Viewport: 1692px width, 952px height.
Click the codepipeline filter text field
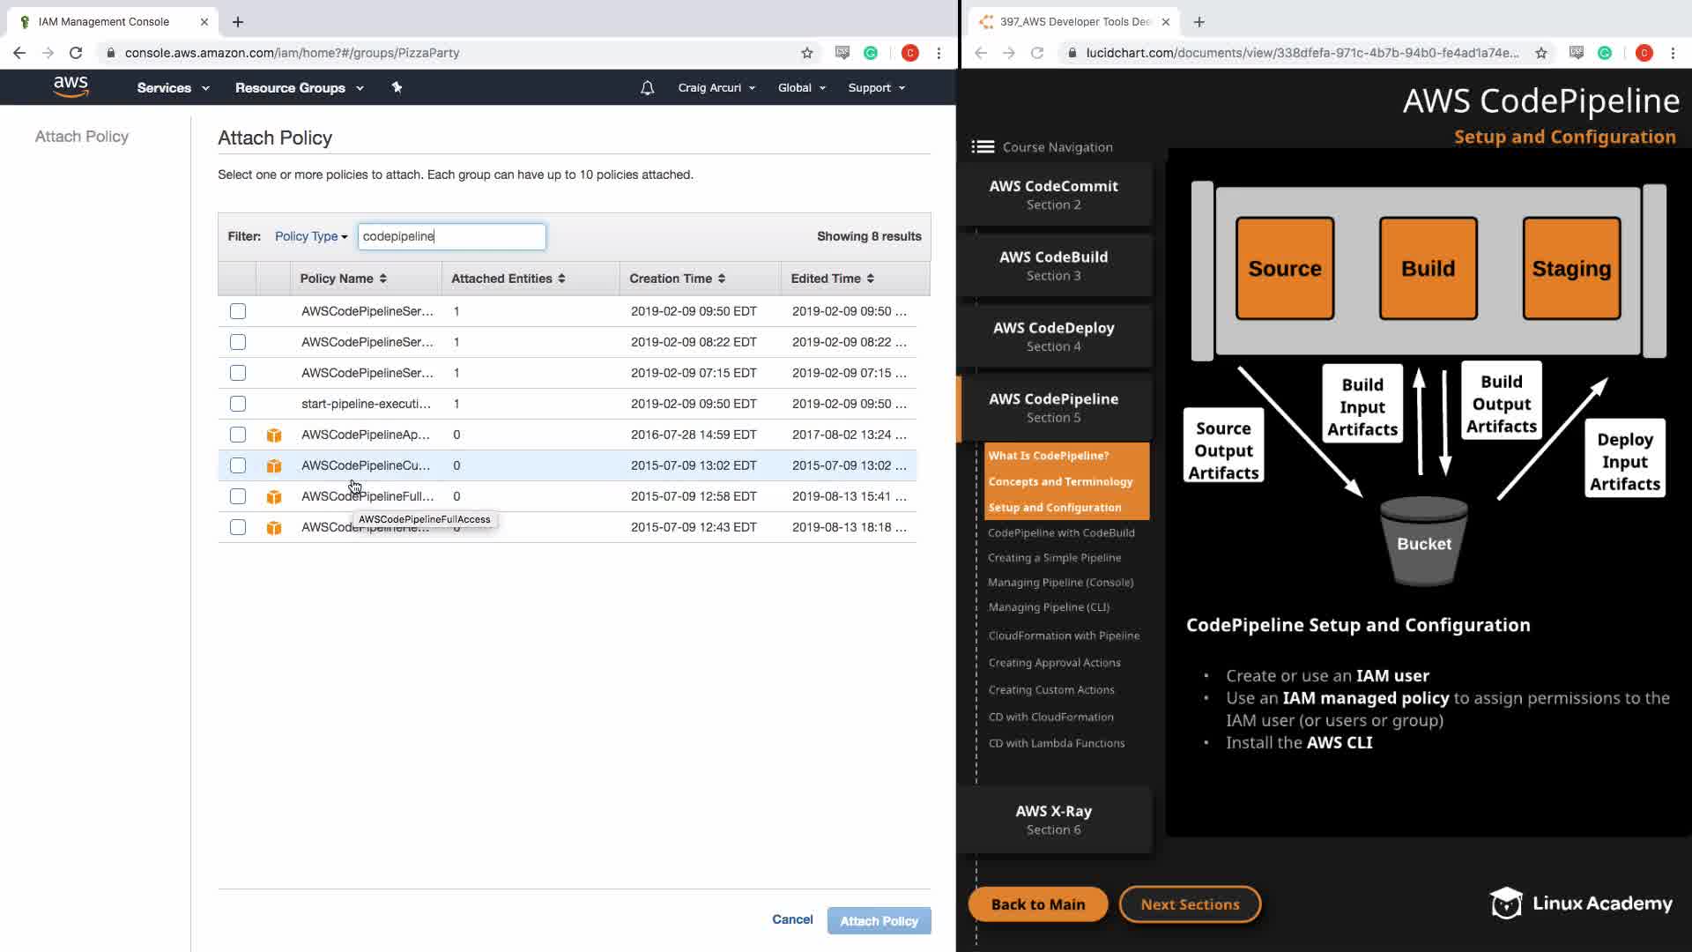pos(451,236)
